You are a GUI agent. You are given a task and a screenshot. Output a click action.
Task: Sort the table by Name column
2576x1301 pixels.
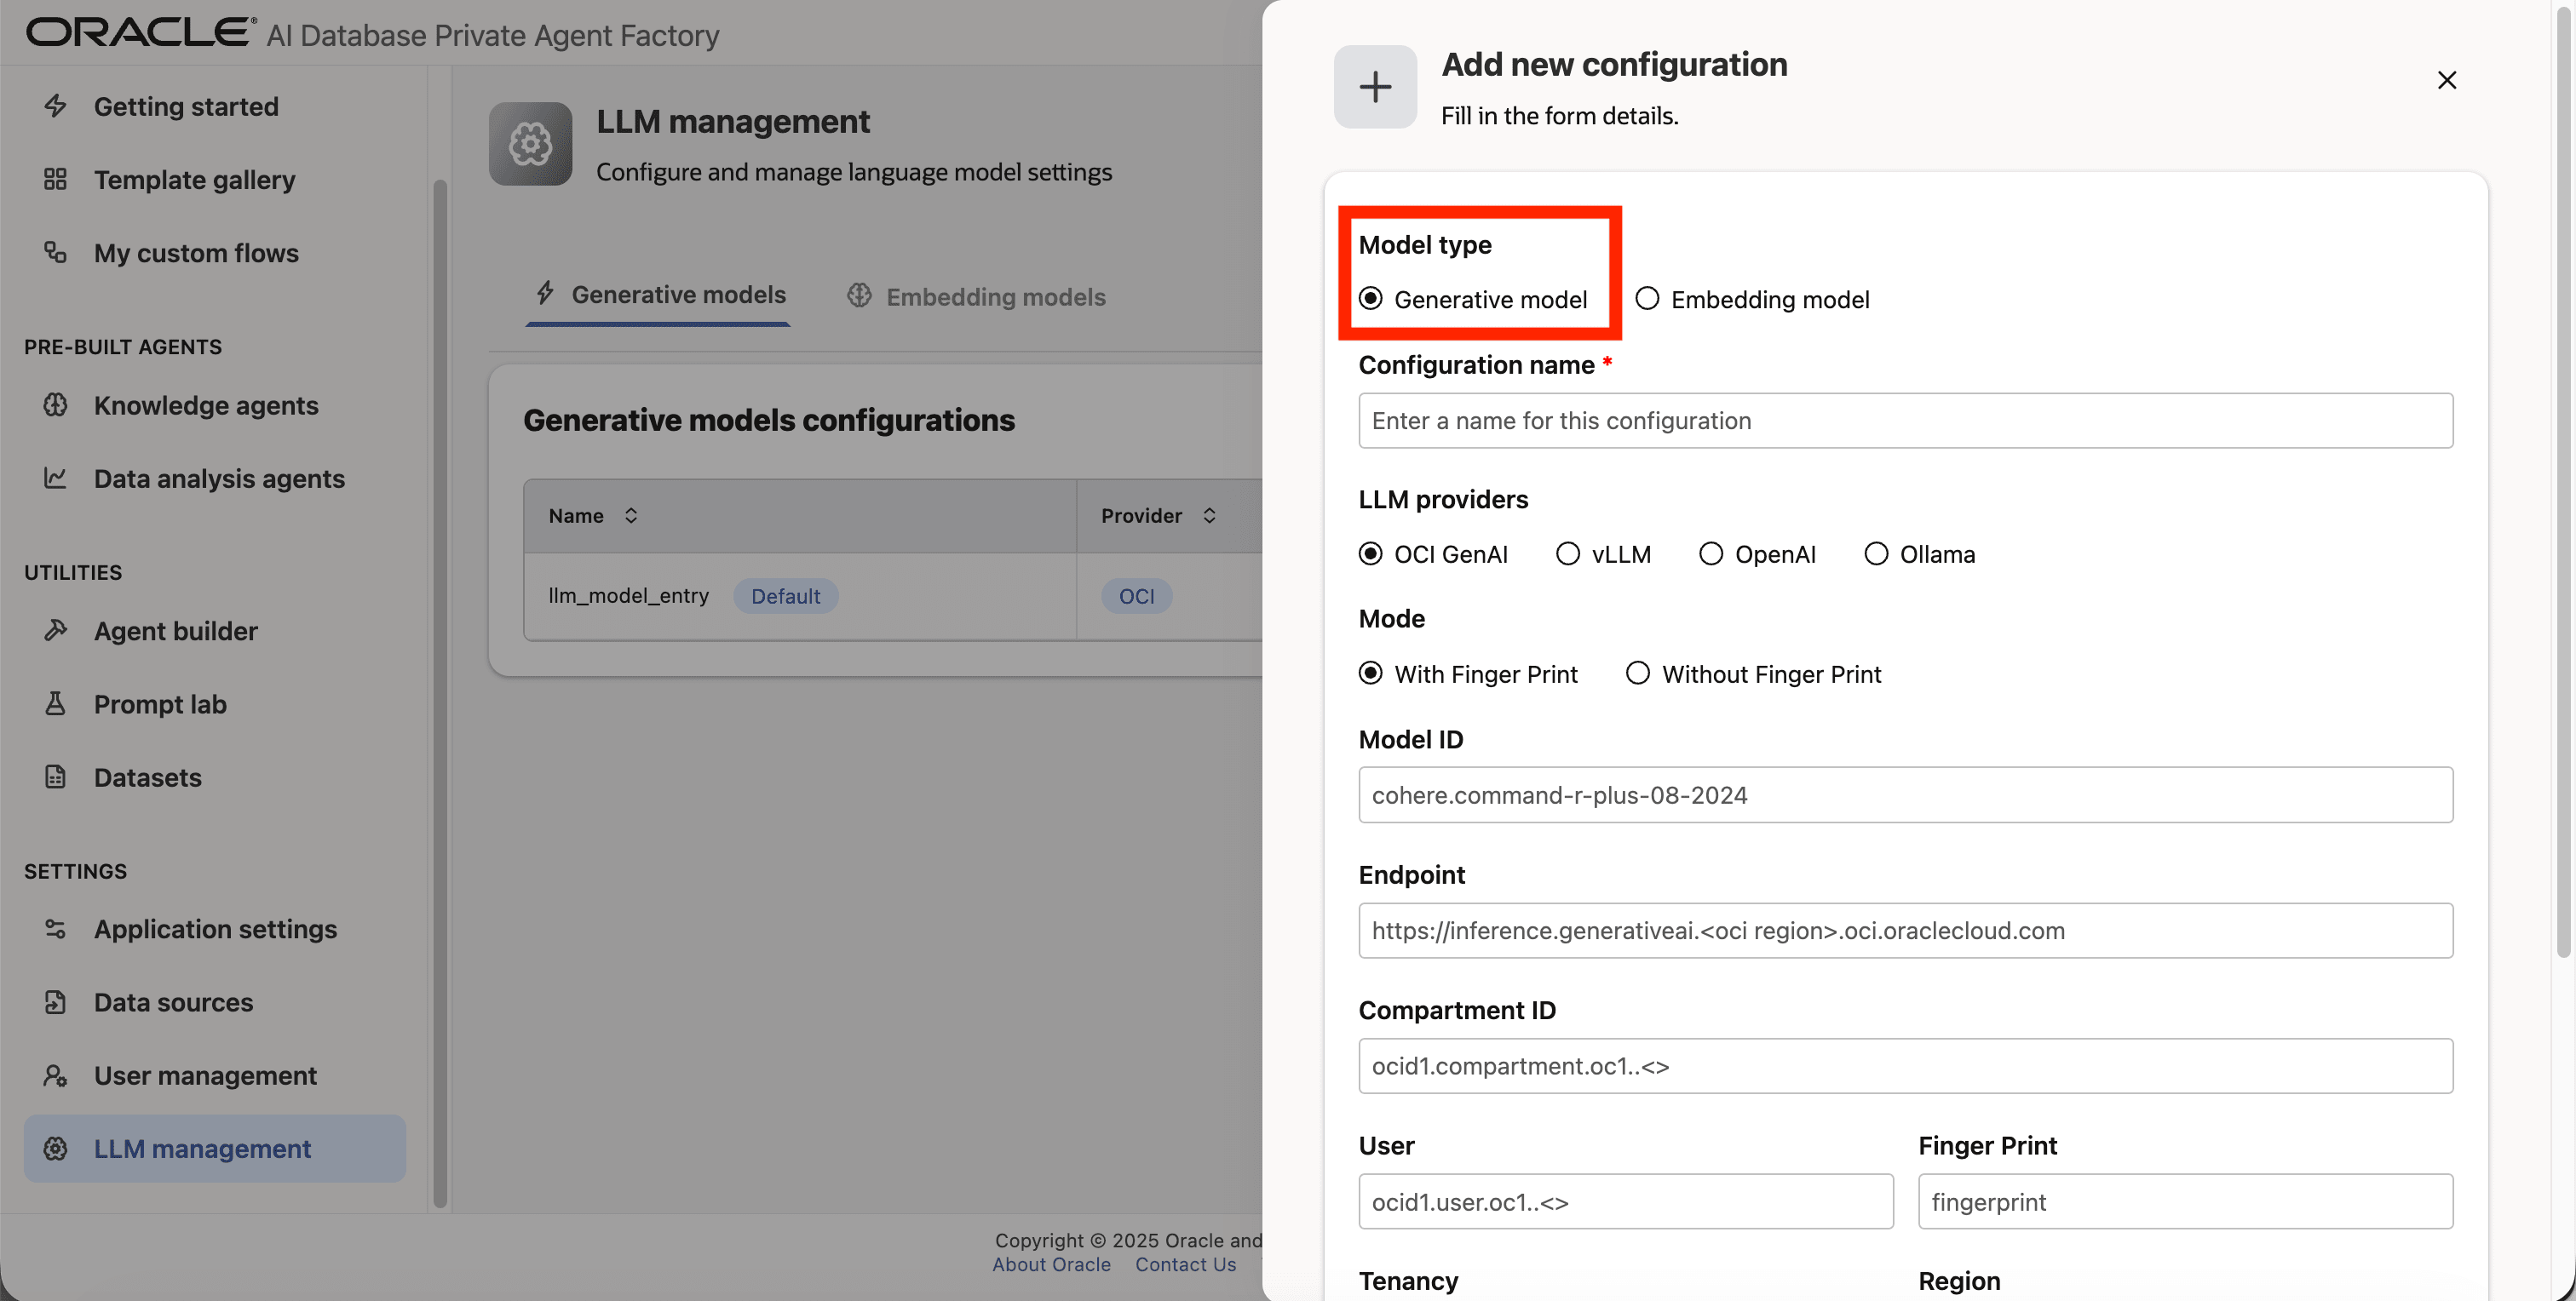(x=631, y=516)
